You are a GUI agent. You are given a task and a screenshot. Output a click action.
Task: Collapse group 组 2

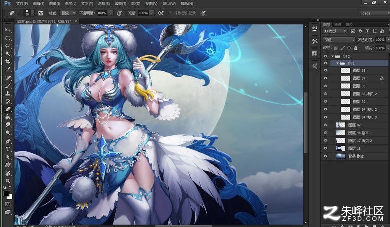coord(332,56)
